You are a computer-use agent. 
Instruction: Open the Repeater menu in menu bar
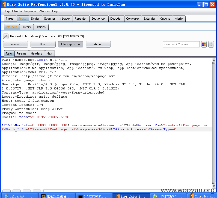pyautogui.click(x=30, y=11)
